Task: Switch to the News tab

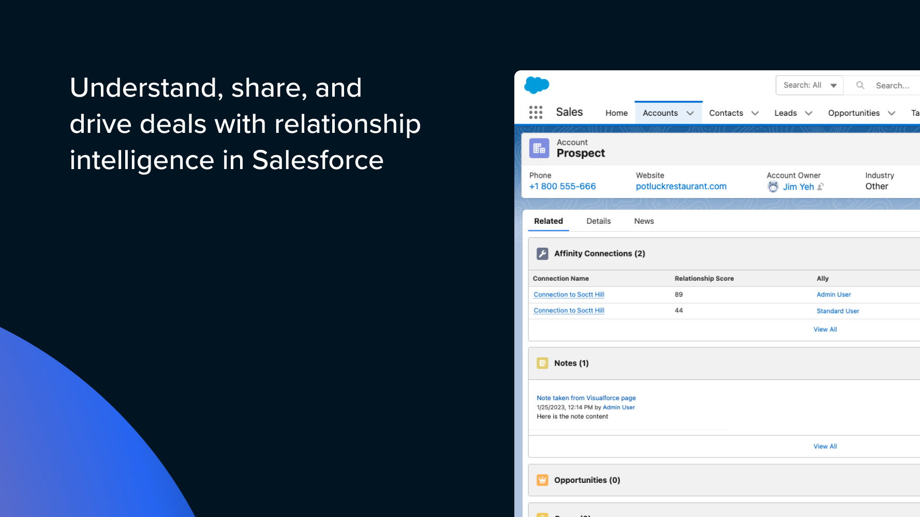Action: [644, 221]
